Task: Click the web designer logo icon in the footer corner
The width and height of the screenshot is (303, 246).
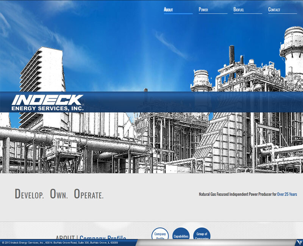Action: tap(300, 242)
